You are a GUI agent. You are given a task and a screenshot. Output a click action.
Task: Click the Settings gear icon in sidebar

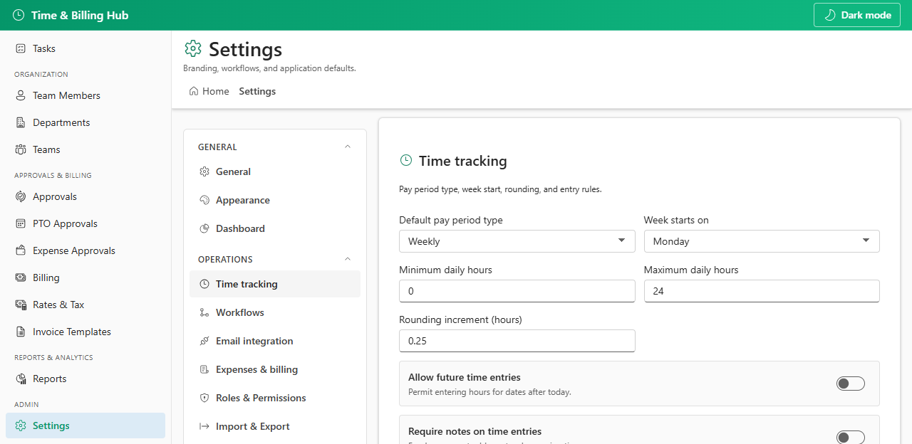21,425
